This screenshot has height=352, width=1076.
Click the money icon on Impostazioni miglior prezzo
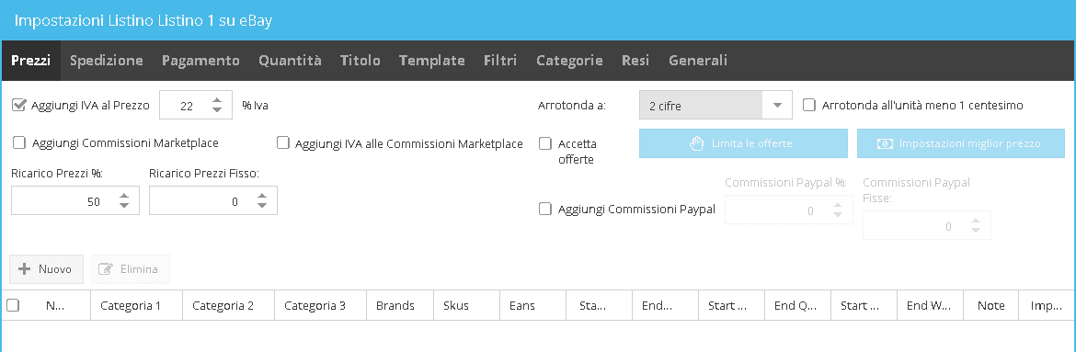click(885, 143)
